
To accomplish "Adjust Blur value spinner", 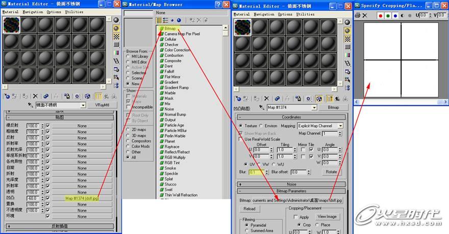I will click(267, 172).
